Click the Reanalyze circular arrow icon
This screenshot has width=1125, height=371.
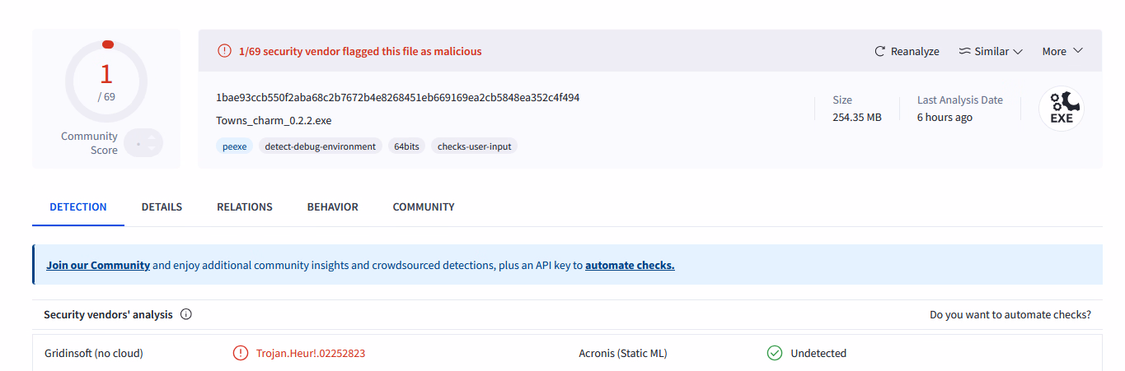[879, 51]
